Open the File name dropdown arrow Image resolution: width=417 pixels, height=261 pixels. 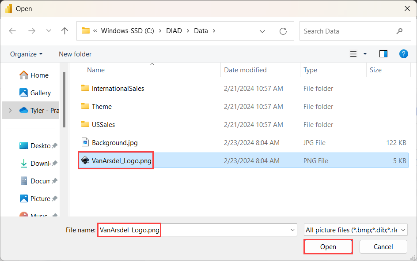tap(292, 230)
